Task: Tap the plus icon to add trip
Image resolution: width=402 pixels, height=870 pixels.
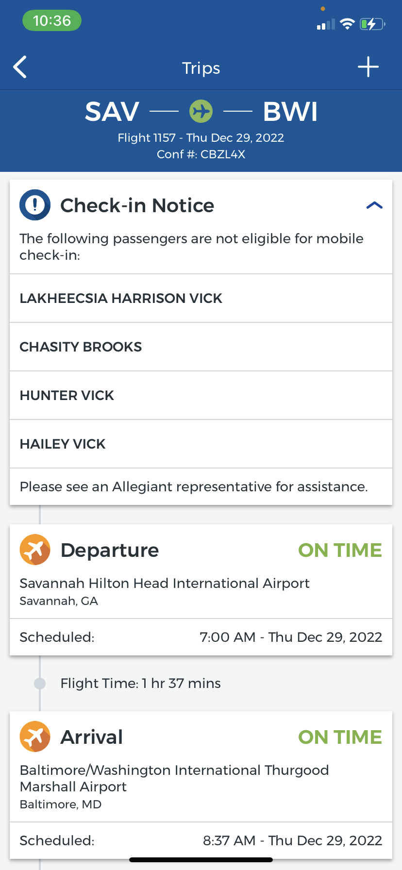Action: pos(368,67)
